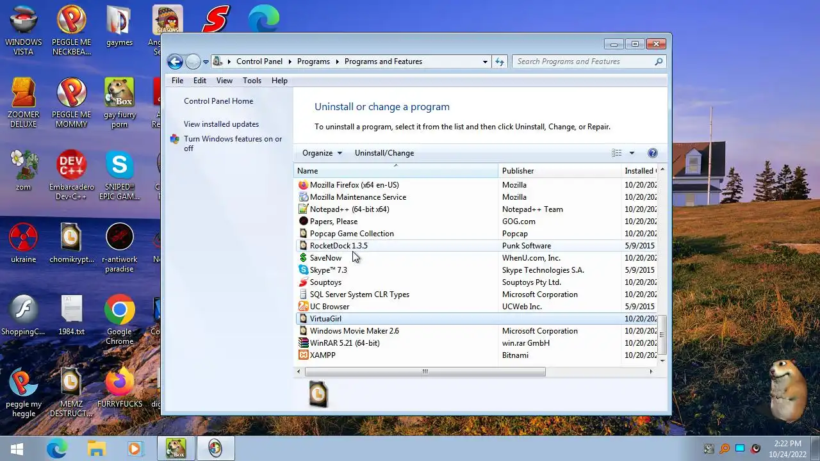The height and width of the screenshot is (461, 820).
Task: Select the Embarcadero Dev-C++ desktop icon
Action: coord(71,175)
